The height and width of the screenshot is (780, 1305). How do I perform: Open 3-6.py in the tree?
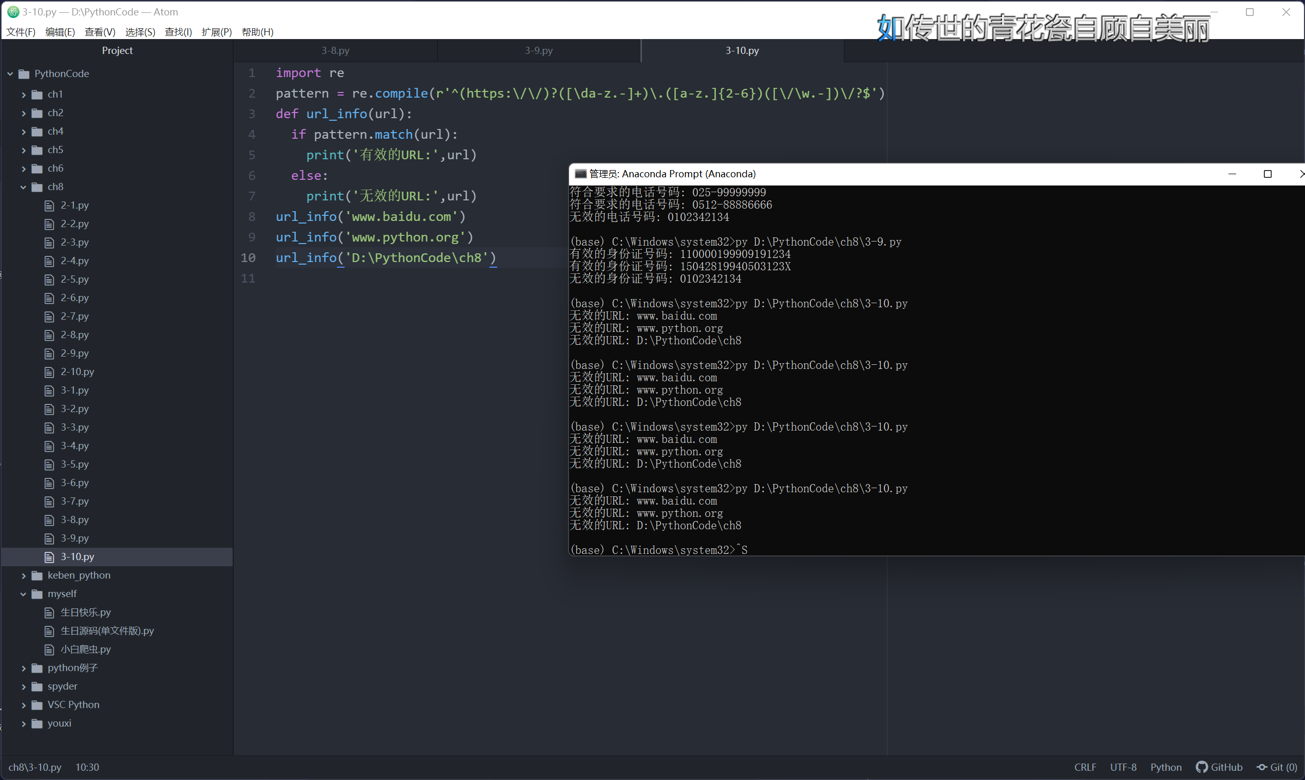(x=74, y=483)
